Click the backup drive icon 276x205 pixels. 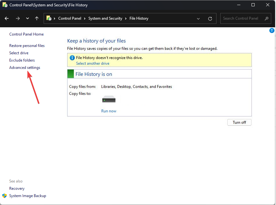coord(109,99)
